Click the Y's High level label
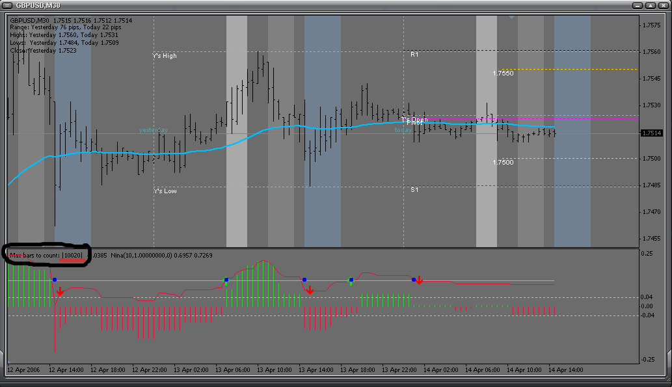The width and height of the screenshot is (672, 387). tap(165, 56)
